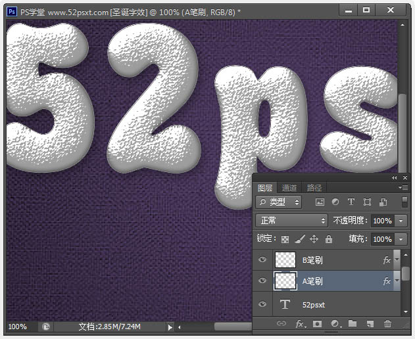Toggle visibility of A笔刷 layer
Image resolution: width=415 pixels, height=339 pixels.
(x=262, y=281)
